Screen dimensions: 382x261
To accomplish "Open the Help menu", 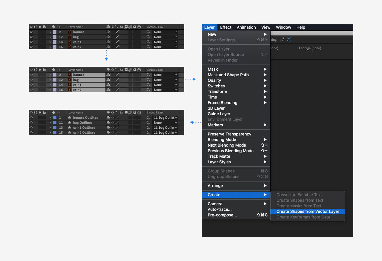I will (x=301, y=27).
